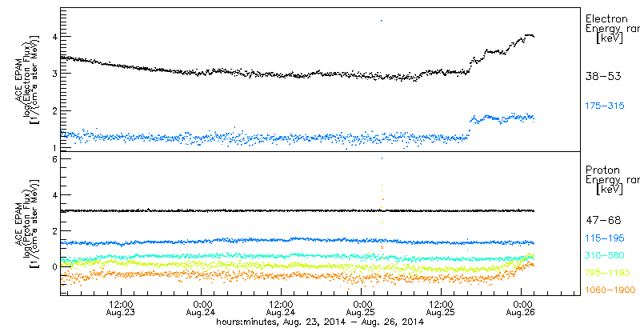The width and height of the screenshot is (640, 328).
Task: Click the 12:00 Aug.25 time axis label
Action: (x=441, y=307)
